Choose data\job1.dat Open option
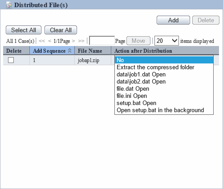The image size is (223, 189). (164, 75)
